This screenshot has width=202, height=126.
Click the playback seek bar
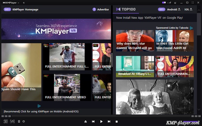(101, 116)
